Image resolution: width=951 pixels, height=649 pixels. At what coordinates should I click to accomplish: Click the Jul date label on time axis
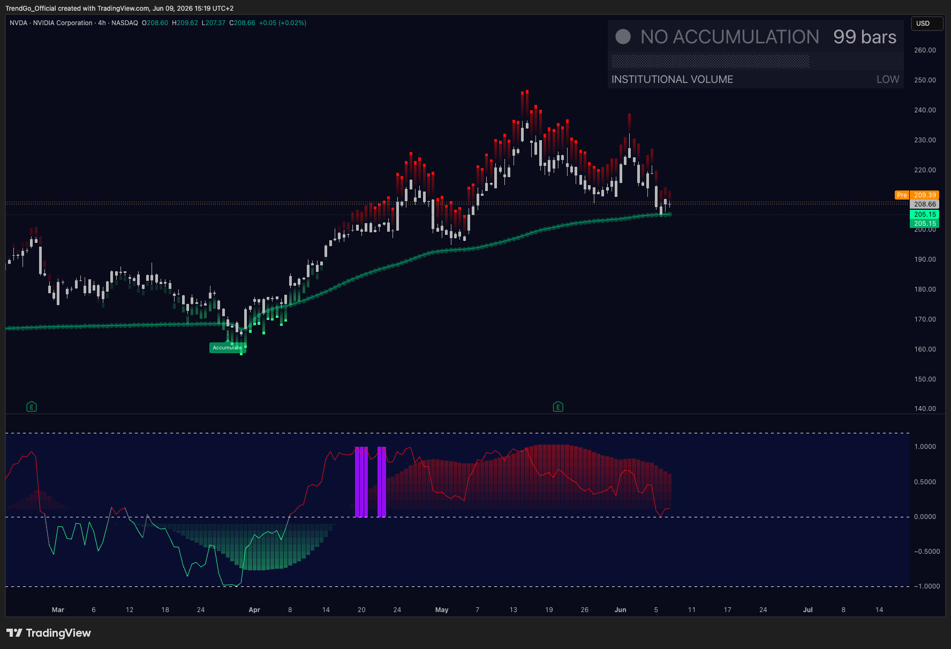807,610
